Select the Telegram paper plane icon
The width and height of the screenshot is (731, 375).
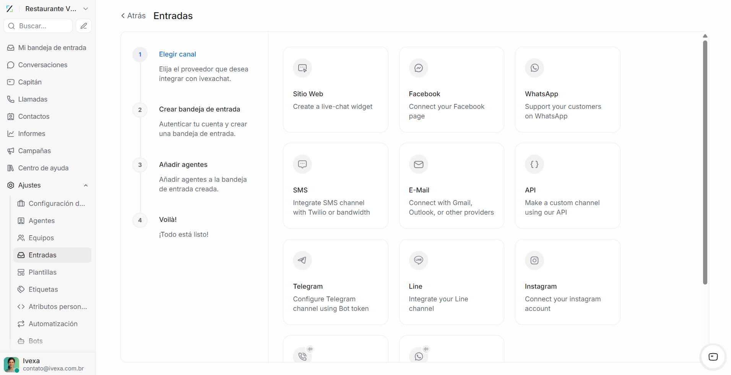(x=302, y=260)
